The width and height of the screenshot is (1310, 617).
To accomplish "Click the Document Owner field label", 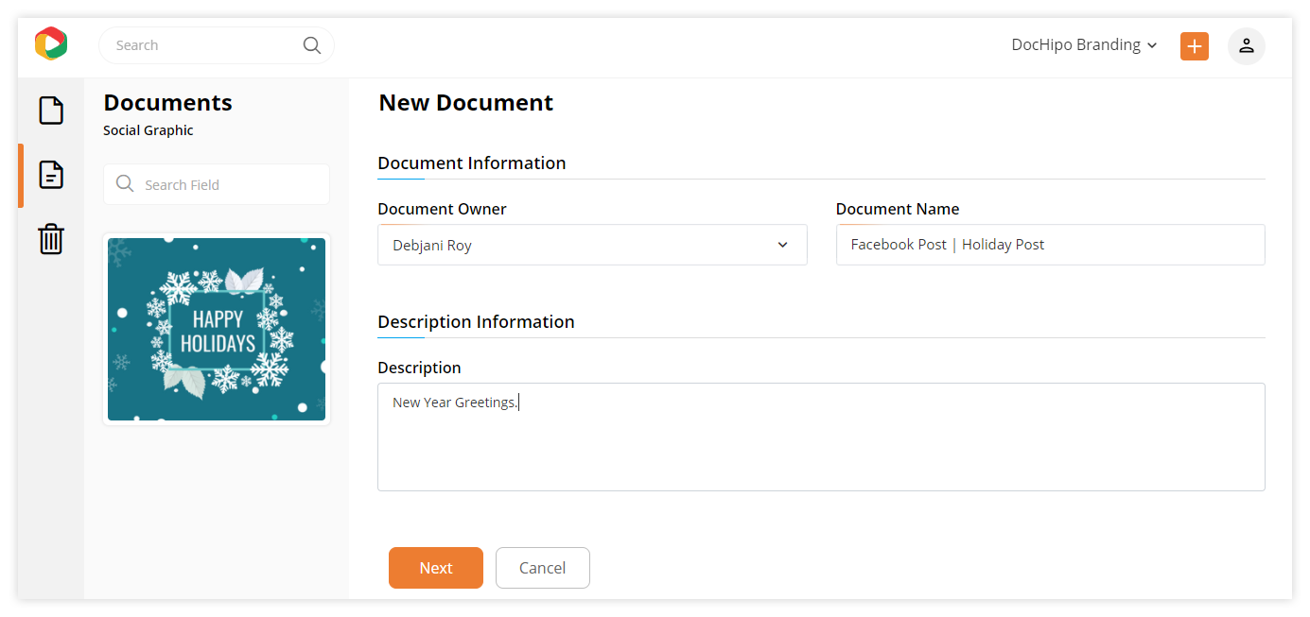I will (x=442, y=209).
